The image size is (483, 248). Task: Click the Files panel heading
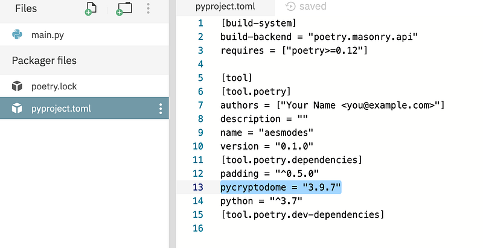pyautogui.click(x=26, y=8)
